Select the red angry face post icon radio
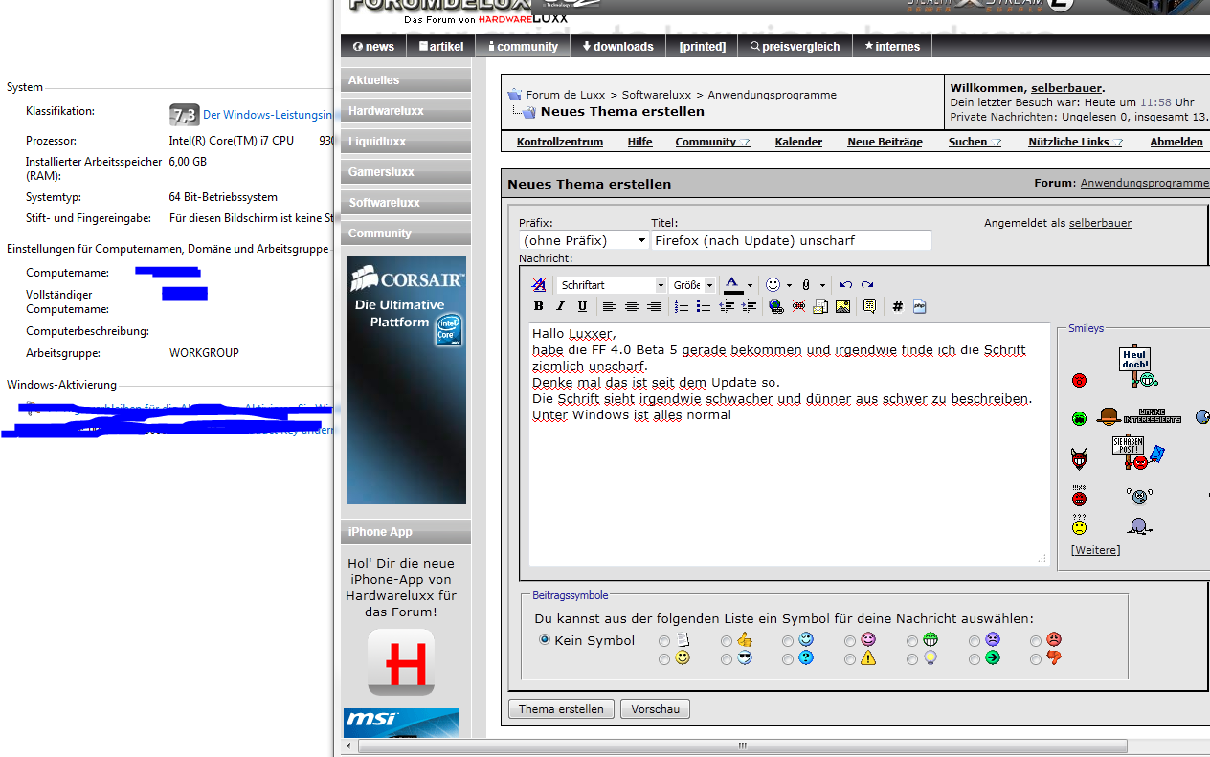1210x757 pixels. click(1036, 640)
